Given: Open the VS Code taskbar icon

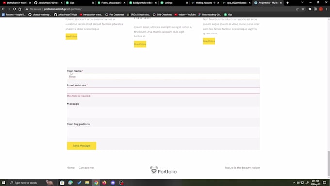Looking at the screenshot, I should (x=79, y=183).
